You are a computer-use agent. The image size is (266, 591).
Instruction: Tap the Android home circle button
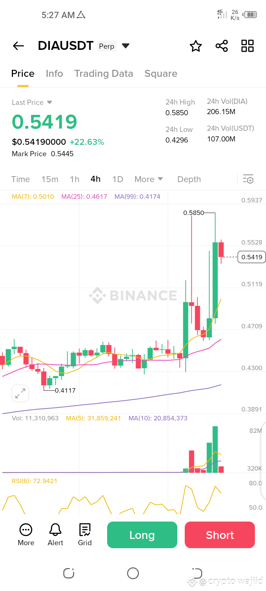tap(133, 573)
